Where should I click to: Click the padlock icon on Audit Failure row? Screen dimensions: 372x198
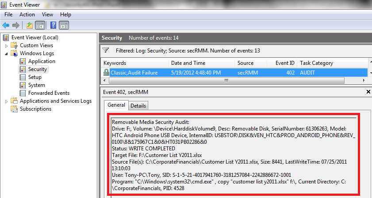coord(106,72)
